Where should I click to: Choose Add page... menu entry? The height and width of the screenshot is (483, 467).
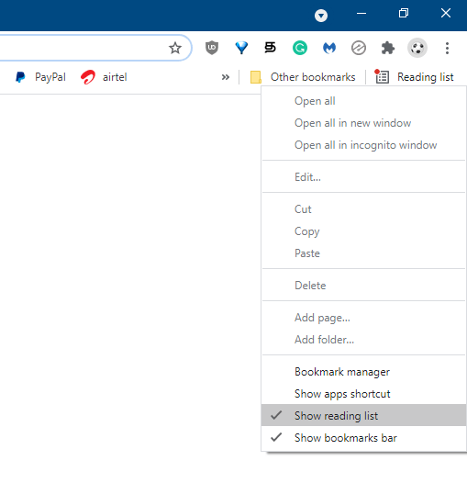363,318
